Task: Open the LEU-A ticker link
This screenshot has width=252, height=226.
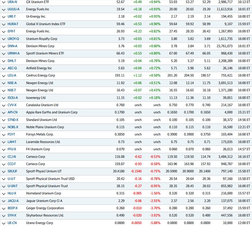Action: 12,75
